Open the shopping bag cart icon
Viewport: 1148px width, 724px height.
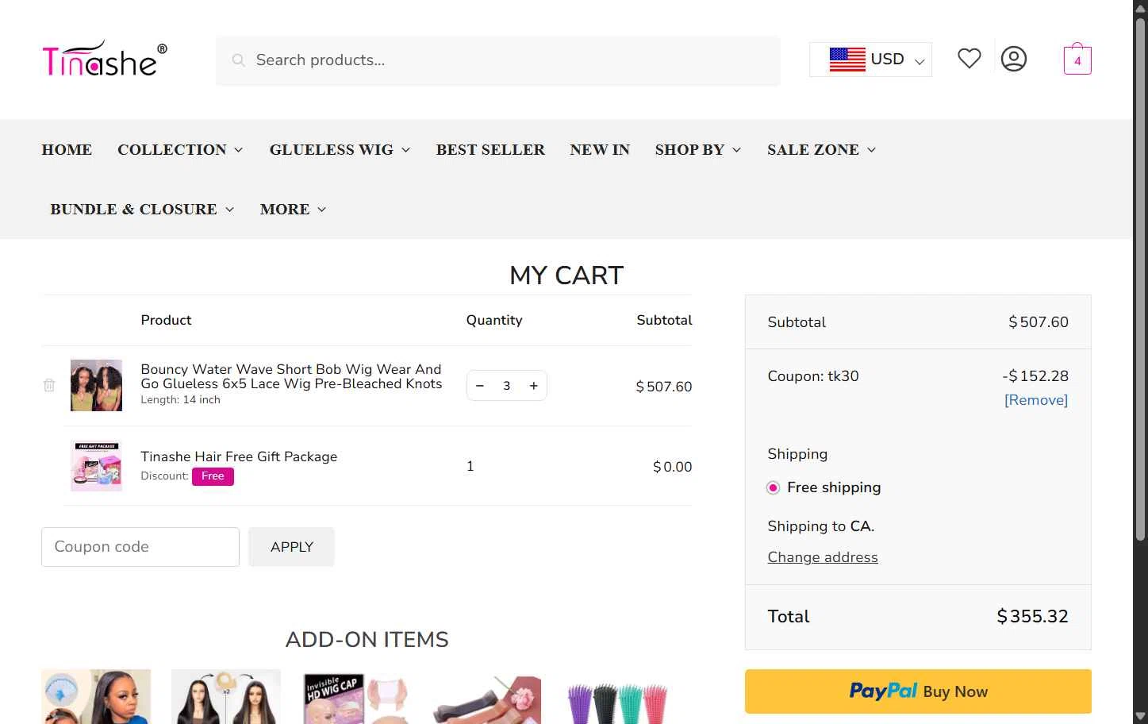(x=1077, y=59)
